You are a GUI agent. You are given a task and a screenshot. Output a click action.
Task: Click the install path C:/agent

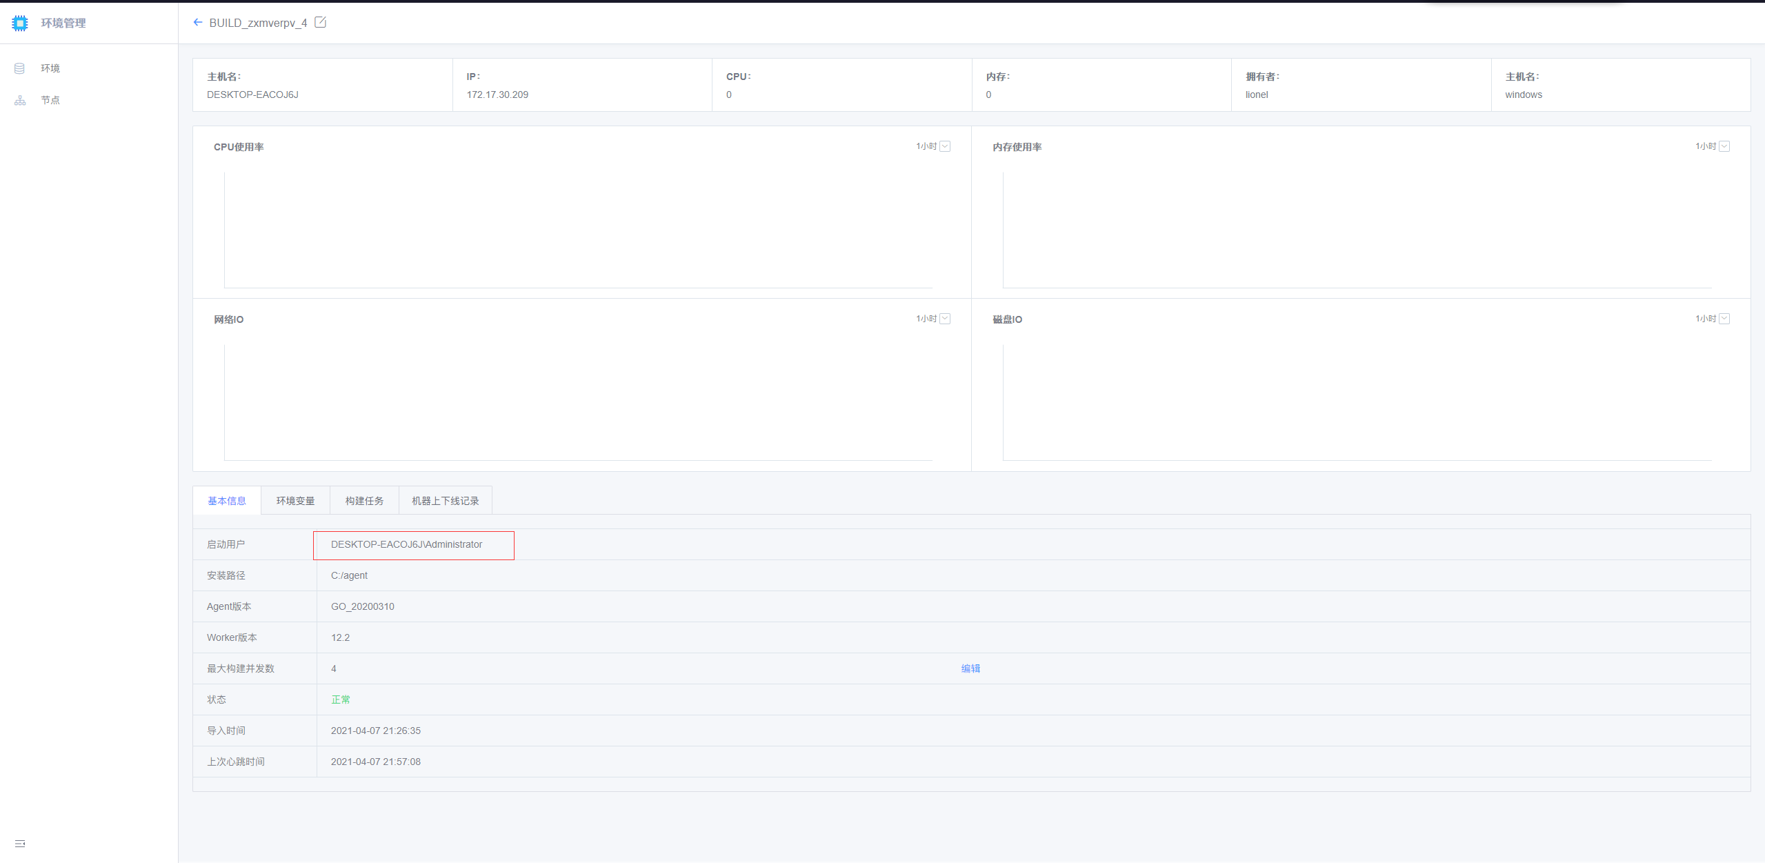click(349, 575)
